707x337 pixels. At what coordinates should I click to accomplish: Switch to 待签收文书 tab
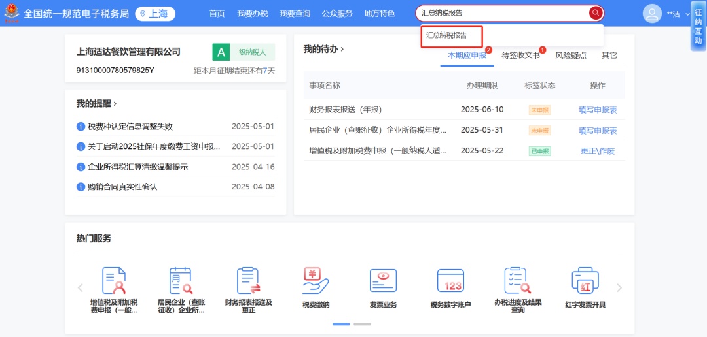521,56
